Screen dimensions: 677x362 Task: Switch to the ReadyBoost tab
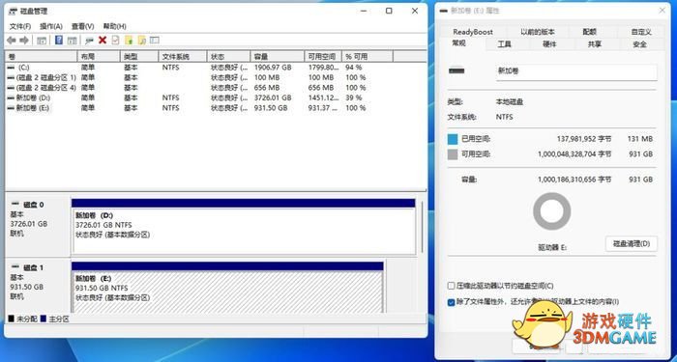[473, 32]
